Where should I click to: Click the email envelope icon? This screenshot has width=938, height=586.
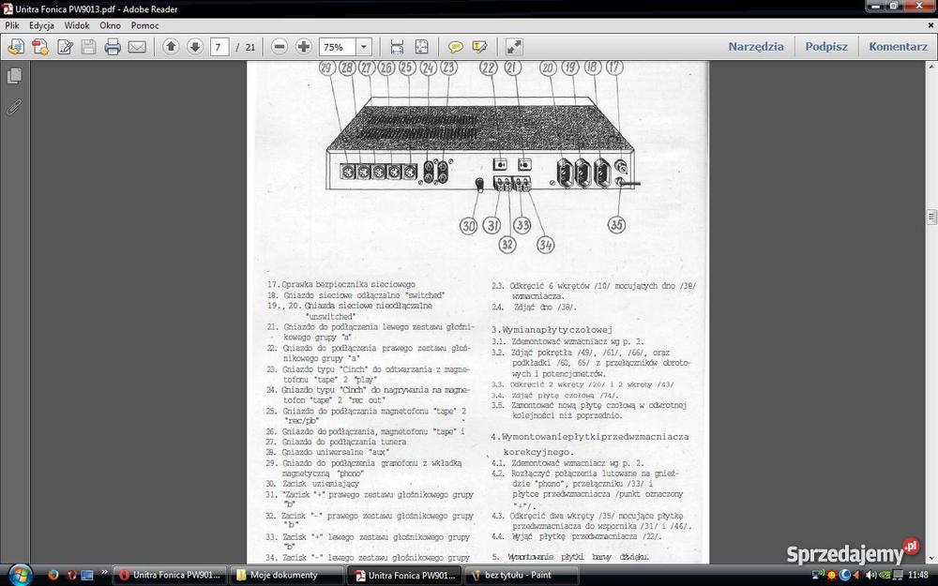click(137, 47)
